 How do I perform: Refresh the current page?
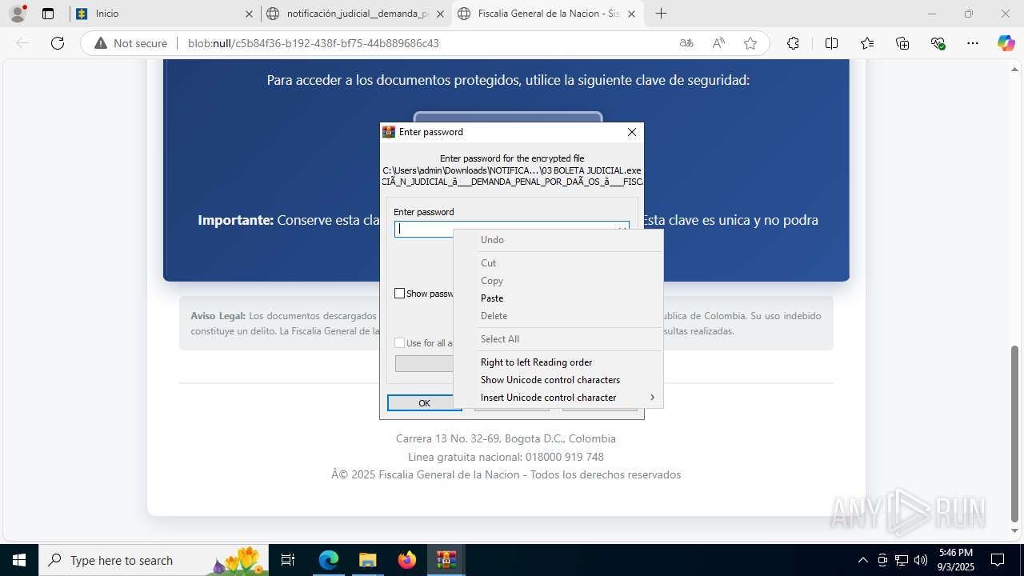(x=58, y=43)
